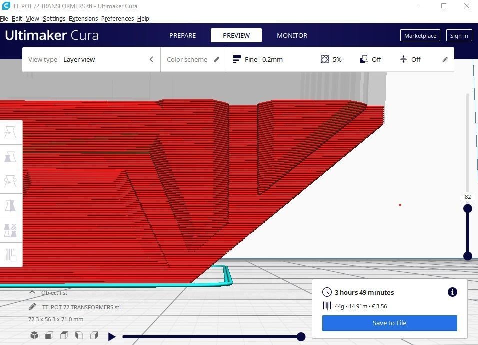Click the 5% infill icon
Image resolution: width=478 pixels, height=345 pixels.
pyautogui.click(x=325, y=59)
